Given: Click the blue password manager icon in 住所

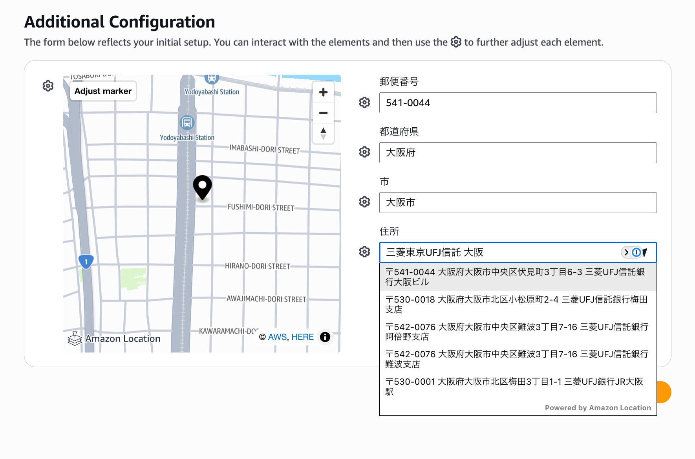Looking at the screenshot, I should point(636,252).
